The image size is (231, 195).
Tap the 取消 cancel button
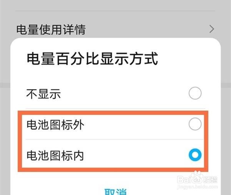[115, 192]
